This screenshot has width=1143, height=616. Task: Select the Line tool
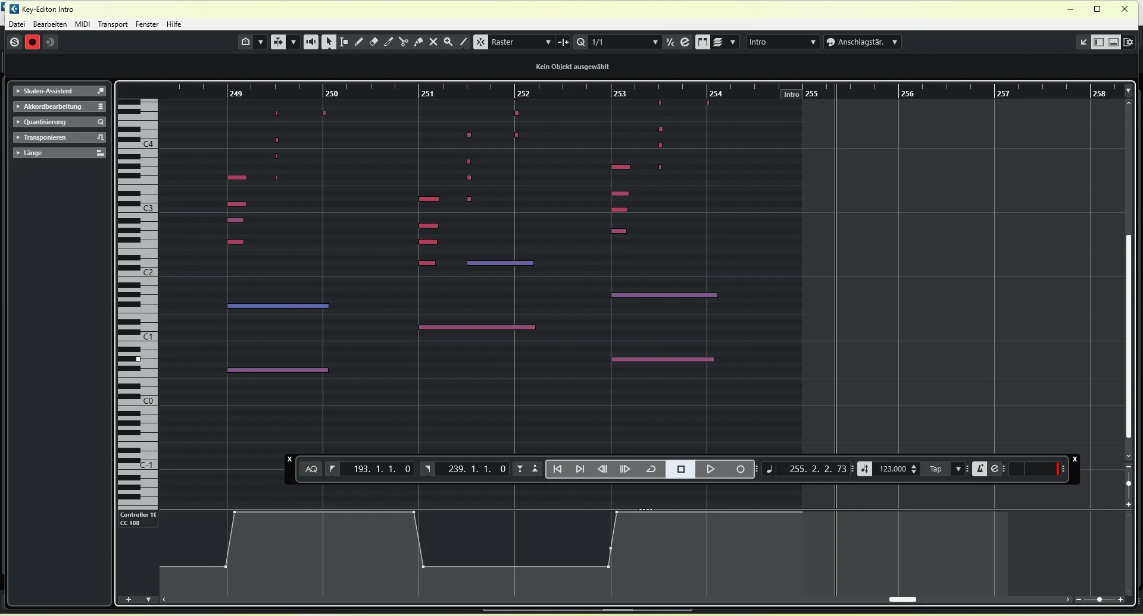464,42
